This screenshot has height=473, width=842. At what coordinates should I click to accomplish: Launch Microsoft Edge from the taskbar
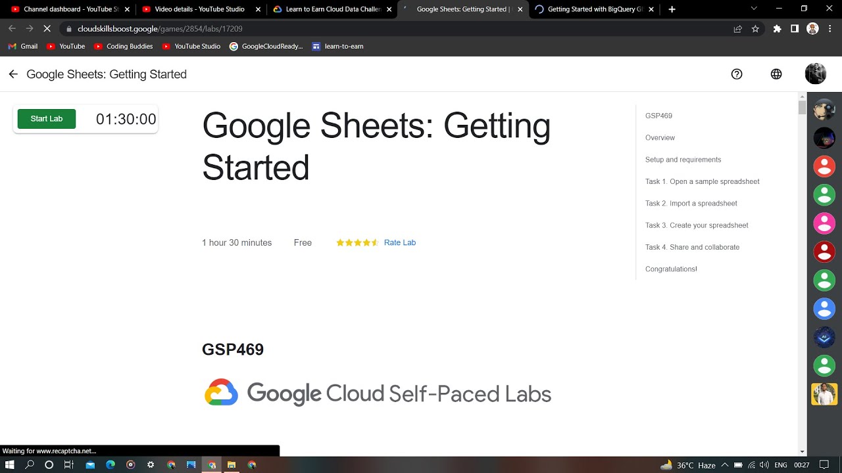(111, 464)
